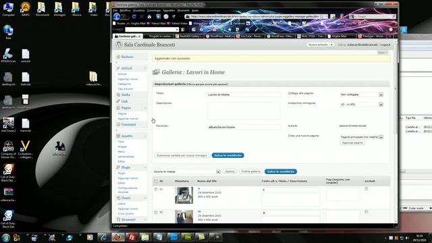Click Scansiona cartella per nuove immagini button
The height and width of the screenshot is (243, 432).
pyautogui.click(x=182, y=155)
